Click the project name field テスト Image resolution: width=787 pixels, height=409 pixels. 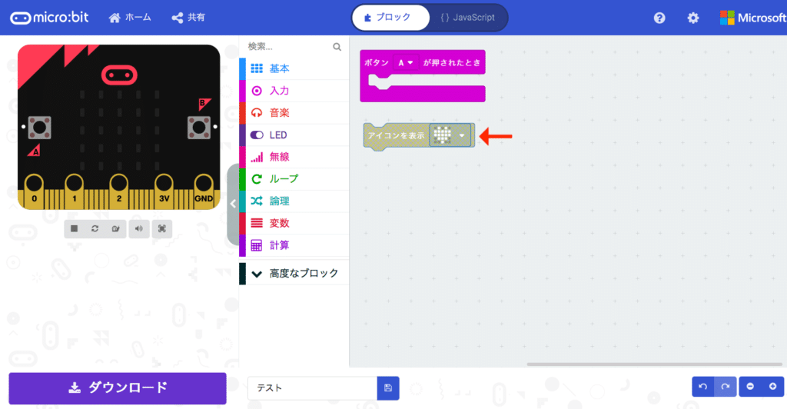tap(312, 388)
